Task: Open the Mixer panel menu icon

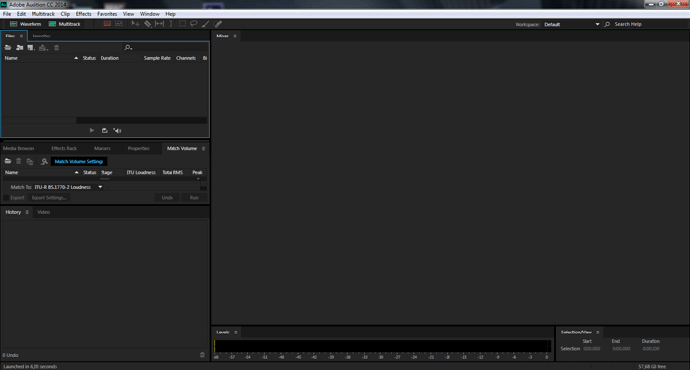Action: tap(235, 37)
